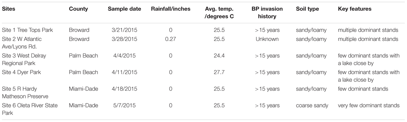
Task: Select the 5/7/2015 sample date
Action: 124,105
